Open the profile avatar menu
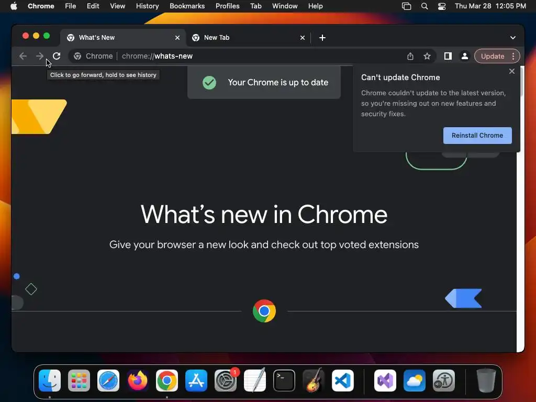The height and width of the screenshot is (402, 536). tap(465, 56)
